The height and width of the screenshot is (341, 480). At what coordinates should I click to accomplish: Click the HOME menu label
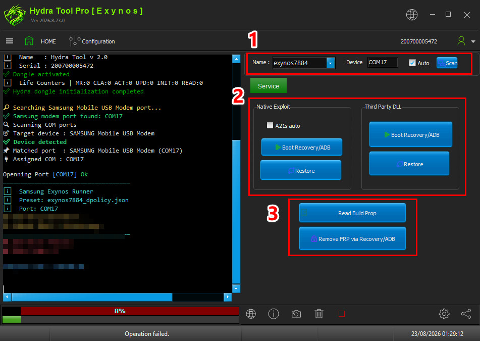click(48, 41)
